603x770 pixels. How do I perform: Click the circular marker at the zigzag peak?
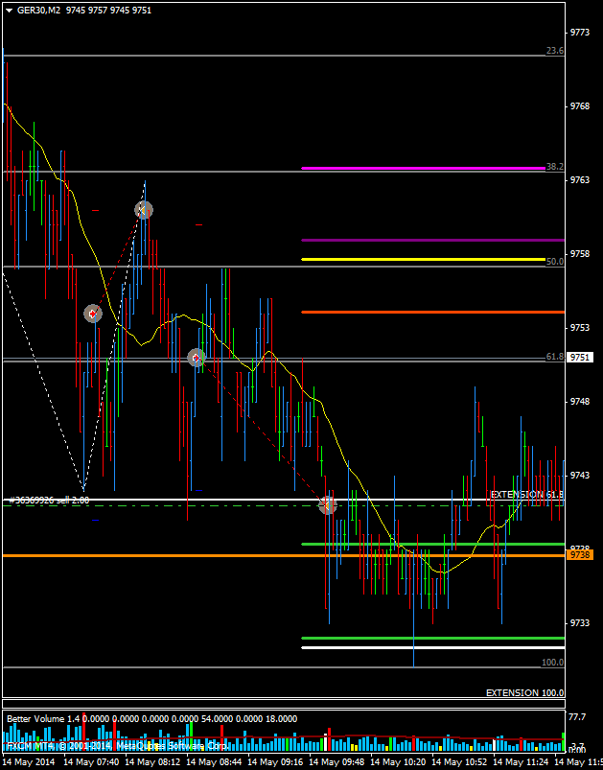pyautogui.click(x=143, y=209)
